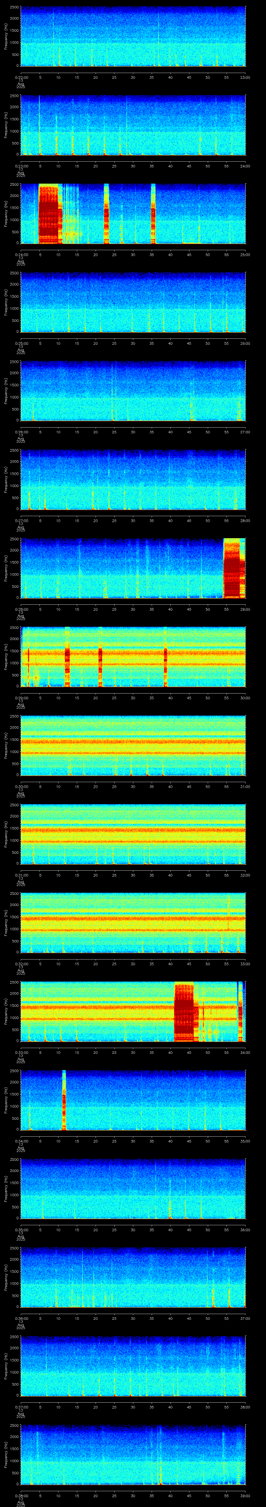Open the spectrogram panel starting at 0:31:00

click(133, 834)
